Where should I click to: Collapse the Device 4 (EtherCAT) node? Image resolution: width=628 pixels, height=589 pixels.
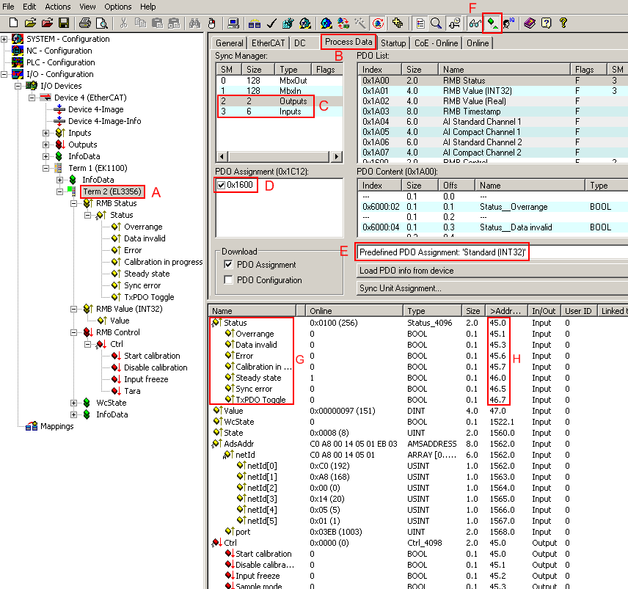click(32, 98)
